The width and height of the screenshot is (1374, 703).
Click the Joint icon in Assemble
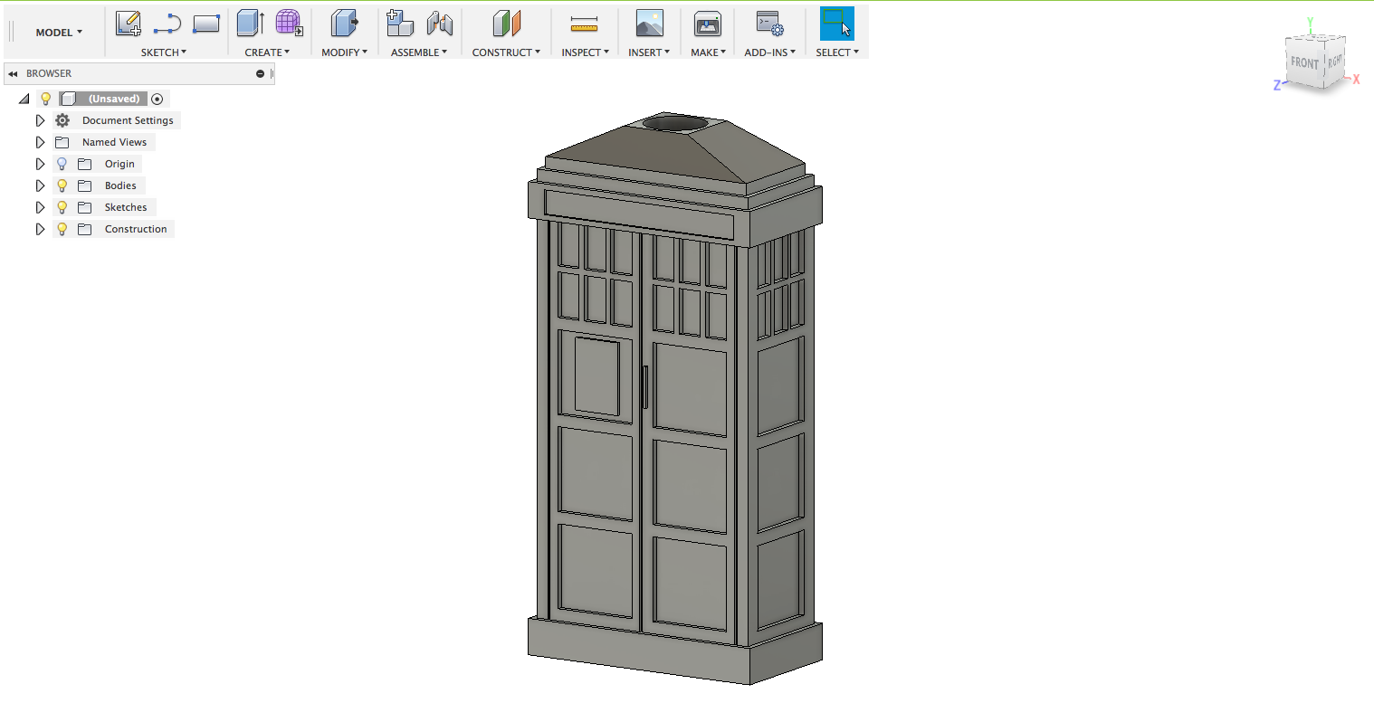pyautogui.click(x=440, y=24)
